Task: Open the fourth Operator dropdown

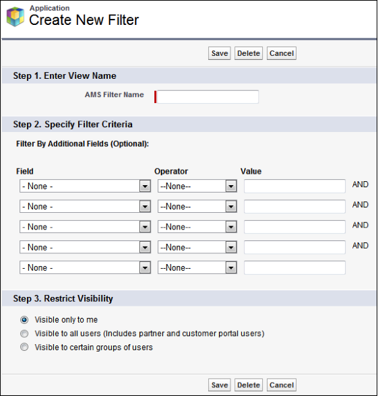Action: click(x=197, y=247)
